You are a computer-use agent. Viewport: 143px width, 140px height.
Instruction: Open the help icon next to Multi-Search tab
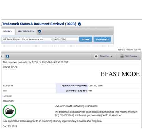[39, 31]
